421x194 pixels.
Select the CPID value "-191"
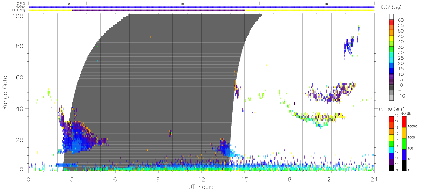click(68, 3)
